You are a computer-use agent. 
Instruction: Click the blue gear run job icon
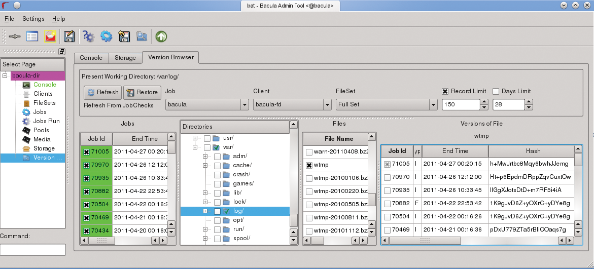[x=106, y=36]
